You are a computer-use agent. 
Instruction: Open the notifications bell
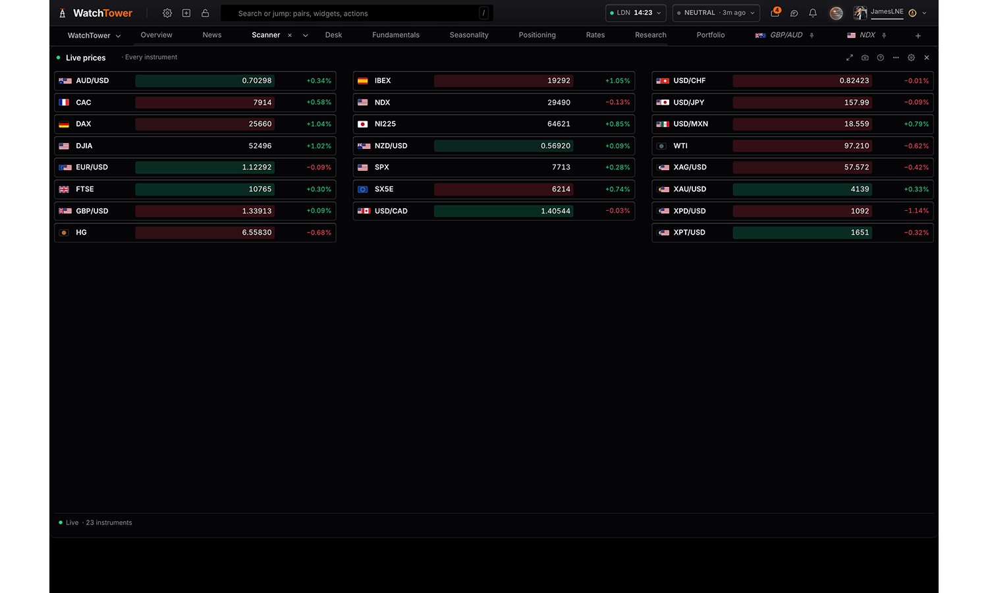[813, 13]
